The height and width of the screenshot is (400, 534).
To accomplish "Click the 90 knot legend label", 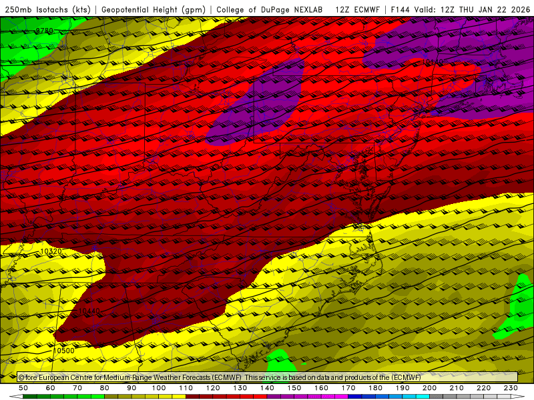I will [131, 388].
